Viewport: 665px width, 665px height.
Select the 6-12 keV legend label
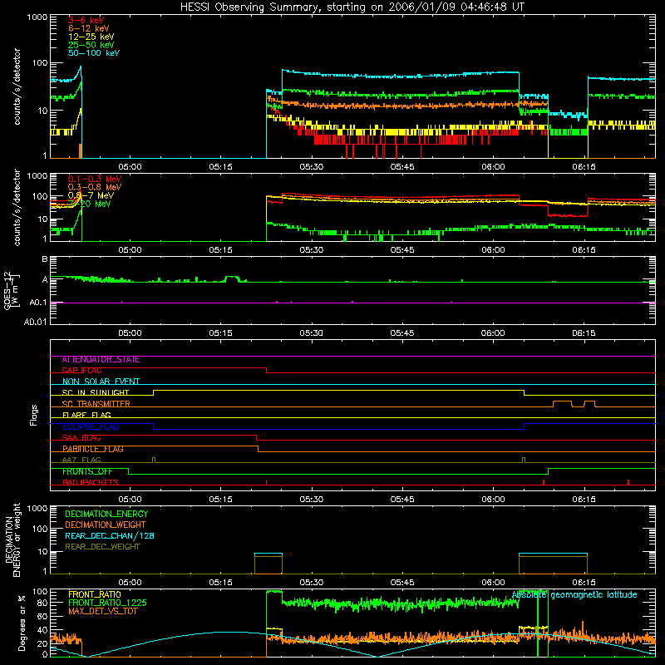[89, 28]
